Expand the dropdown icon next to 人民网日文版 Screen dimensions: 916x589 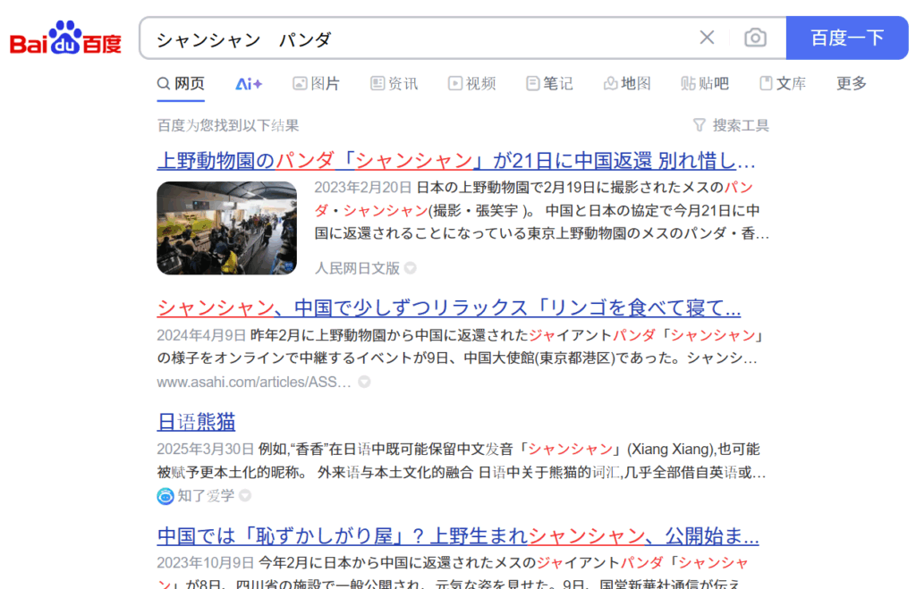[x=411, y=268]
